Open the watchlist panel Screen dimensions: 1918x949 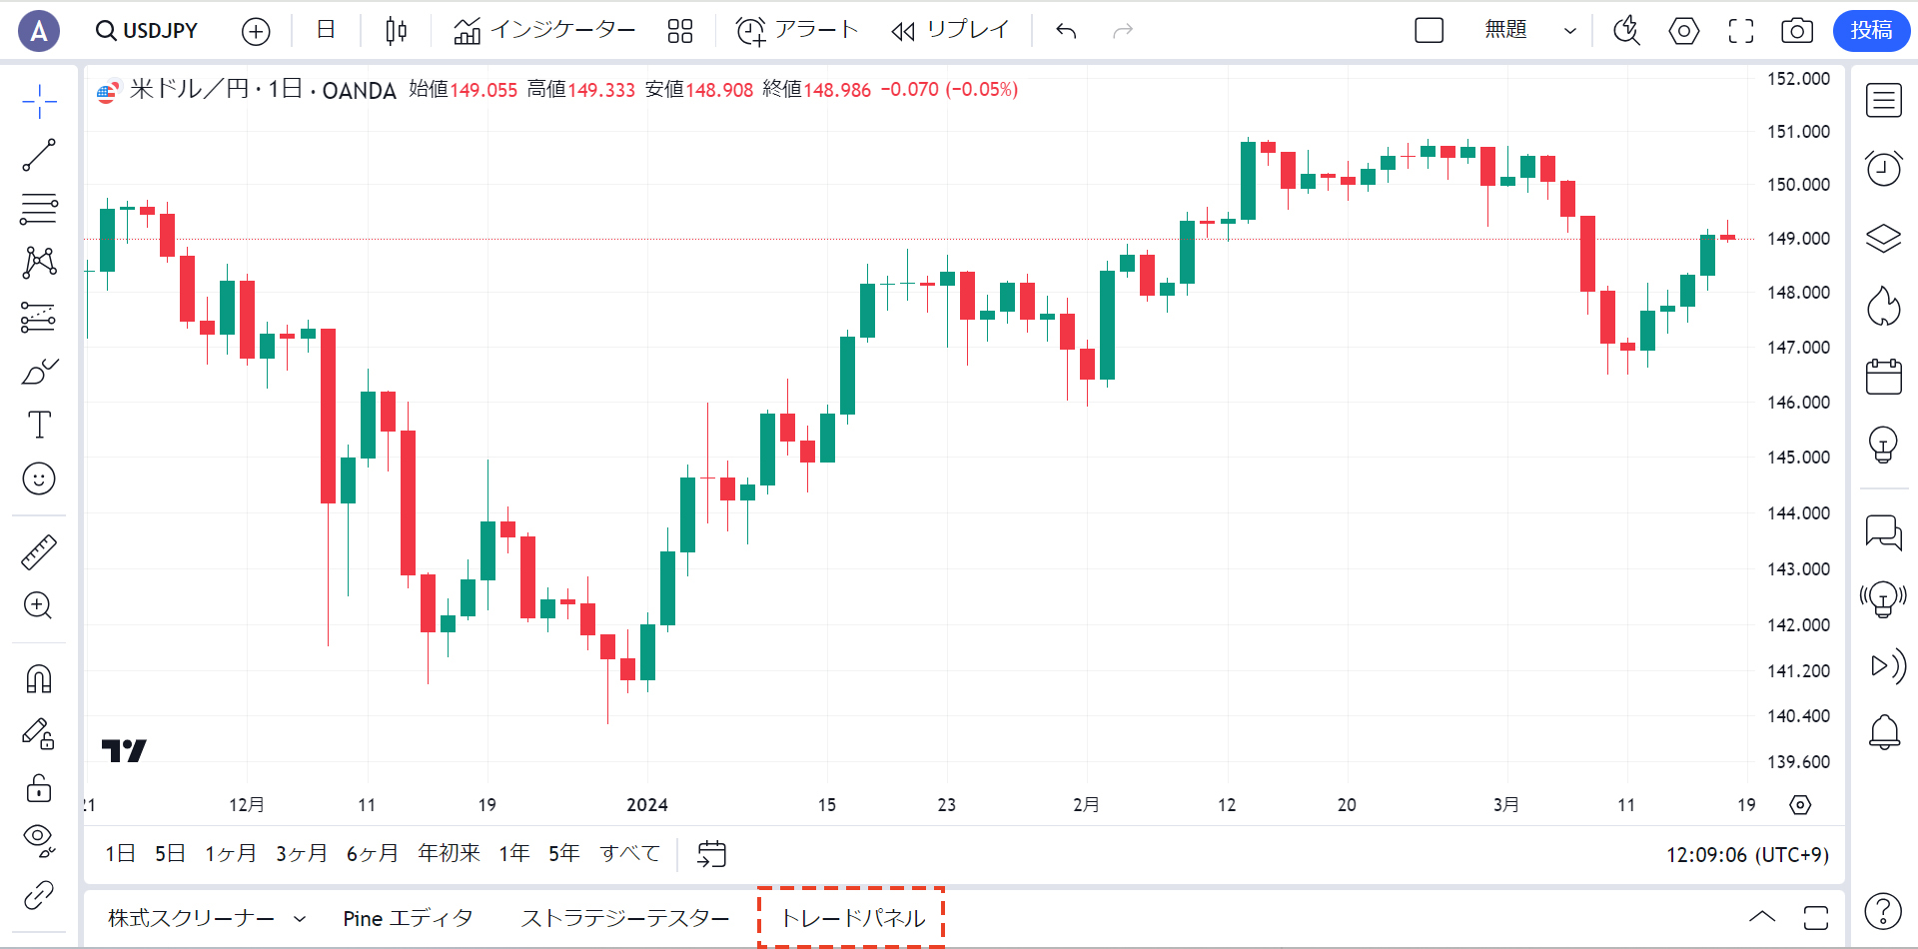[x=1884, y=101]
